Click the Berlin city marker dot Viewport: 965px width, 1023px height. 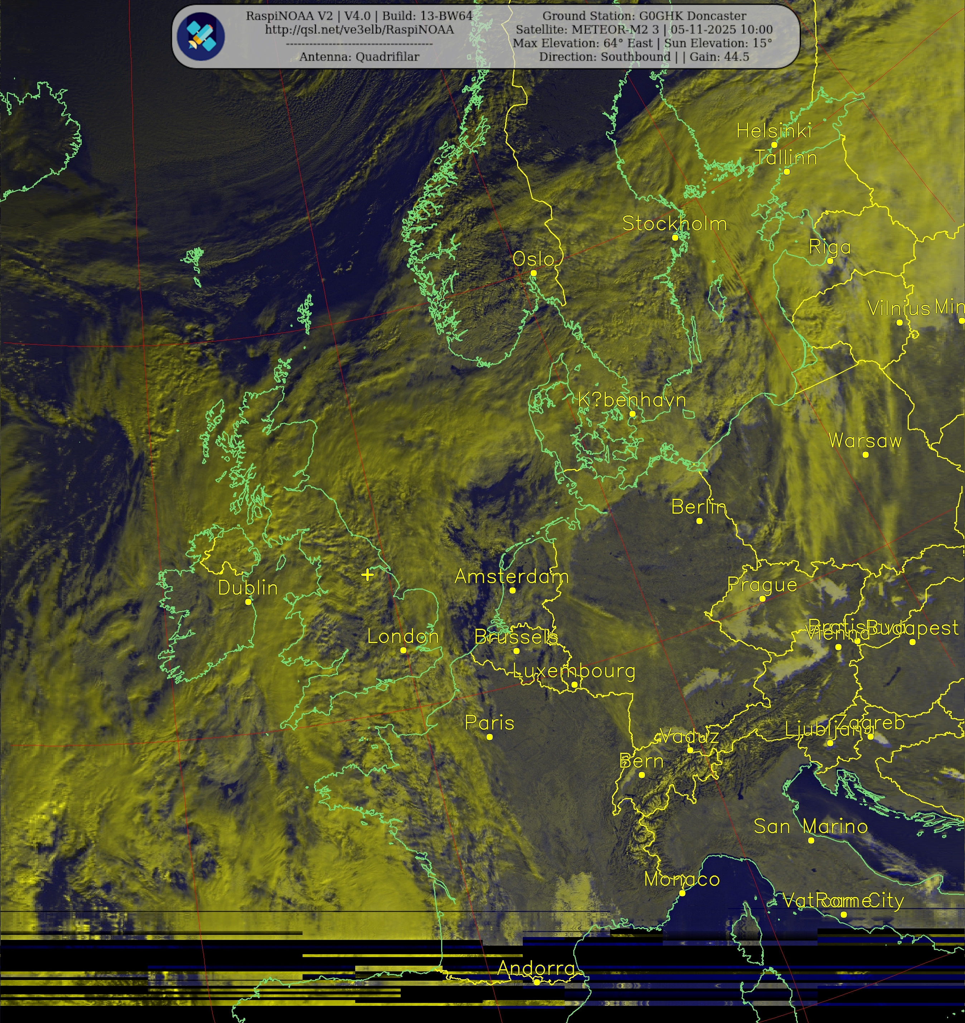pyautogui.click(x=700, y=521)
